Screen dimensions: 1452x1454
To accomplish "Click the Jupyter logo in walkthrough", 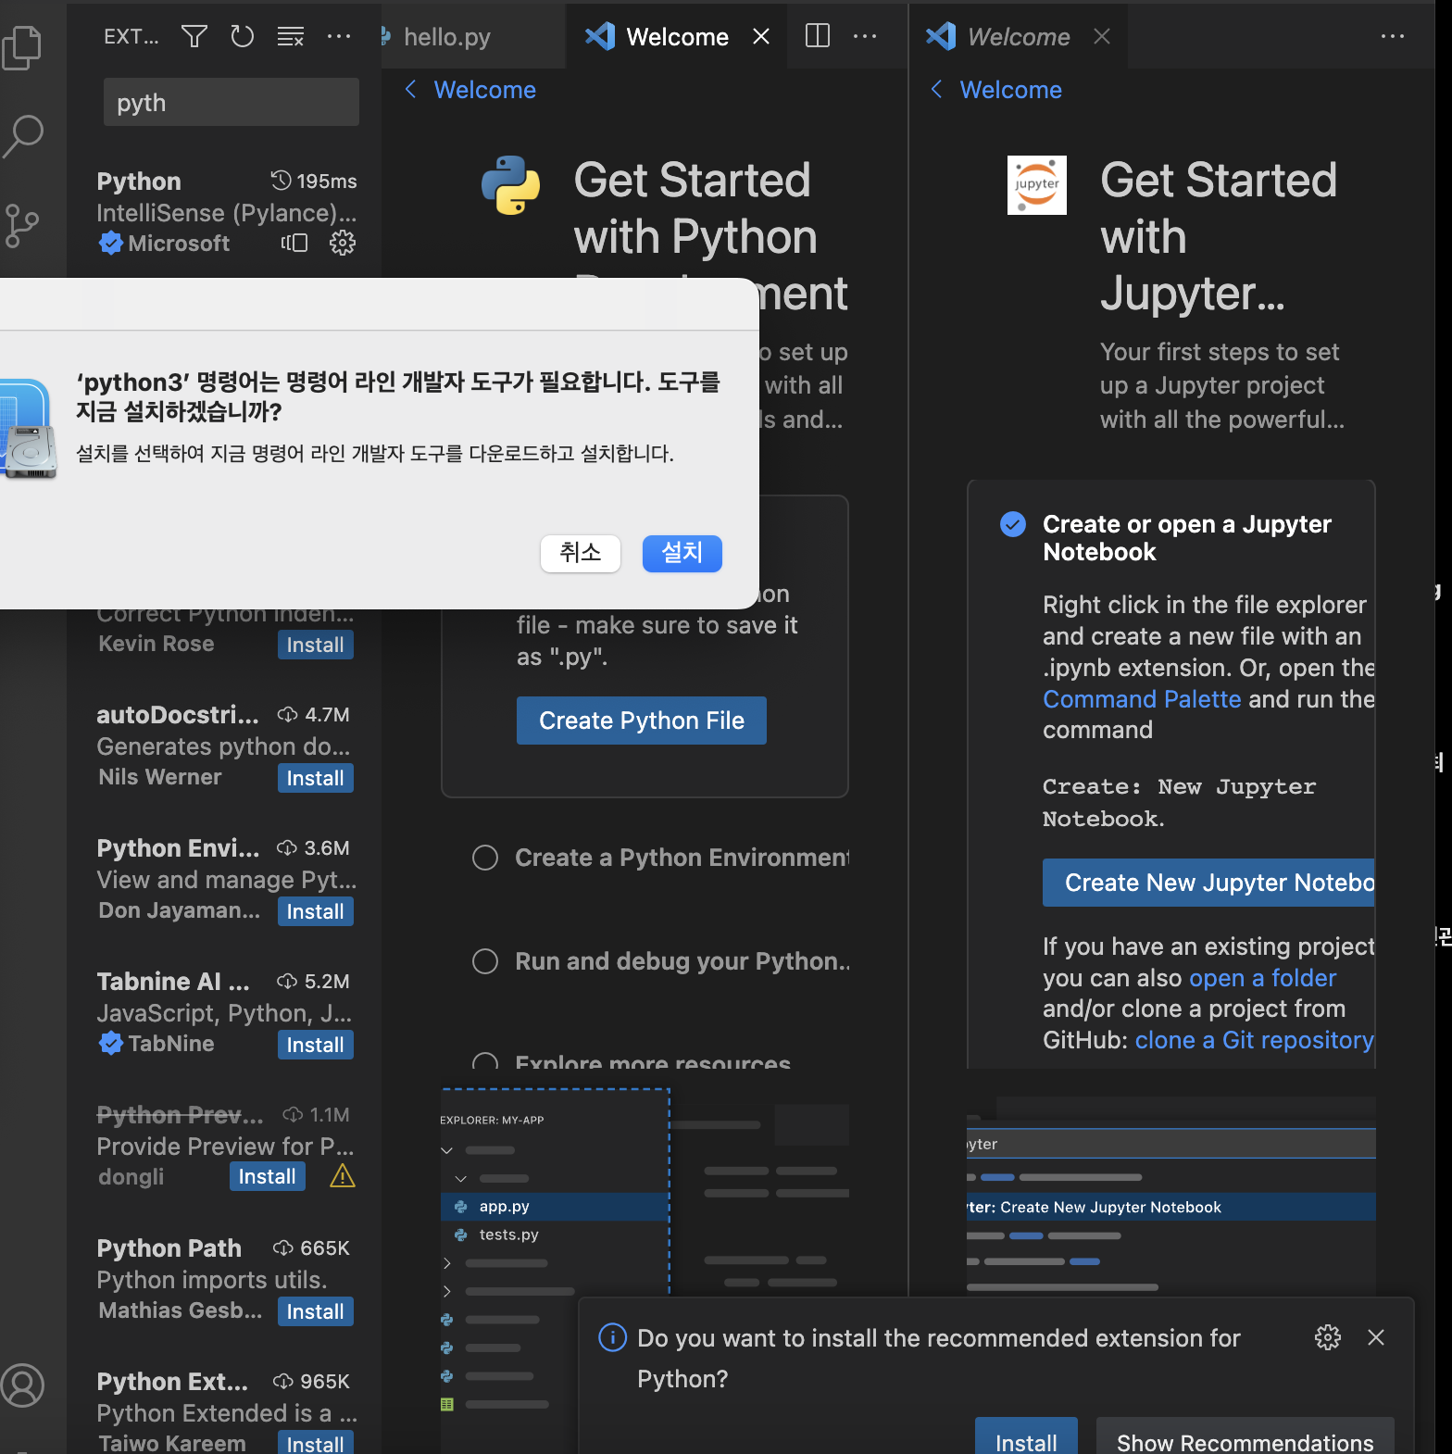I will [1037, 185].
